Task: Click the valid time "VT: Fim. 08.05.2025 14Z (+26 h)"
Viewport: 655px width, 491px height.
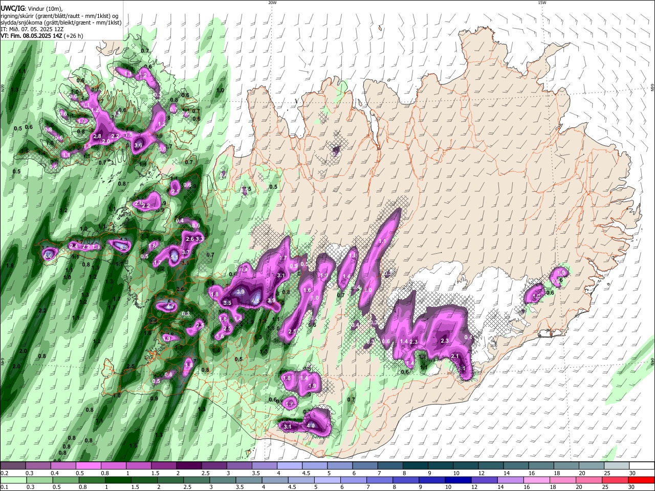Action: coord(41,36)
